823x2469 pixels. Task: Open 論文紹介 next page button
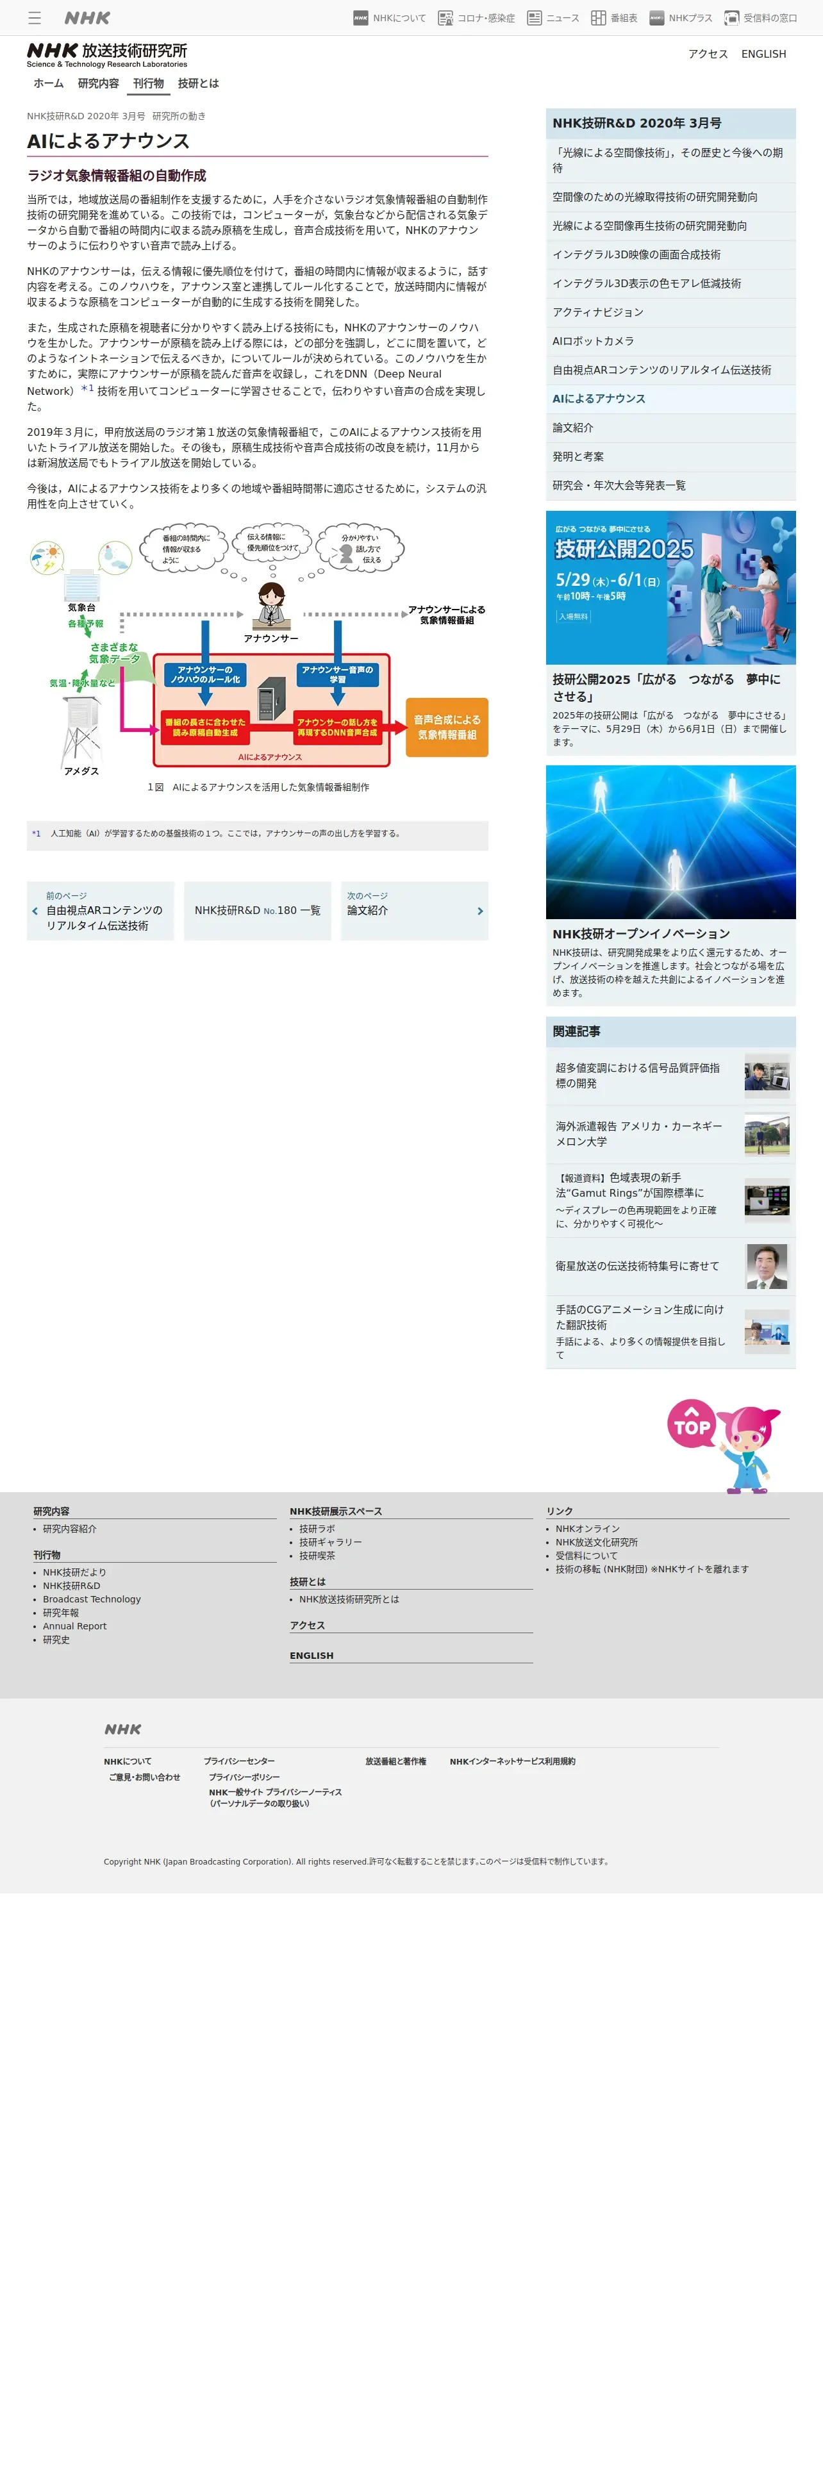click(415, 911)
